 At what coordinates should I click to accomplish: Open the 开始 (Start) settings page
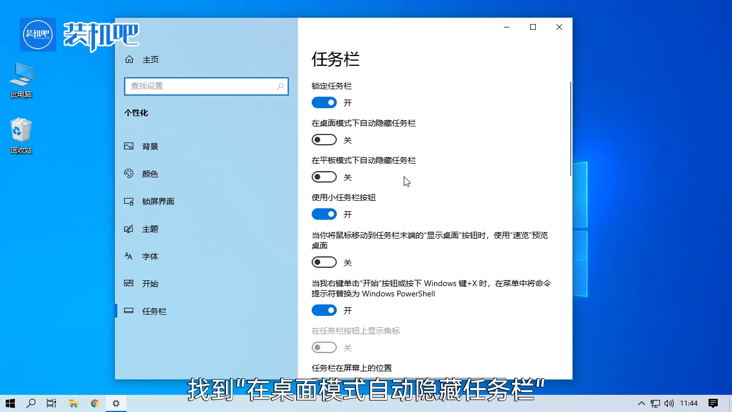[x=150, y=283]
